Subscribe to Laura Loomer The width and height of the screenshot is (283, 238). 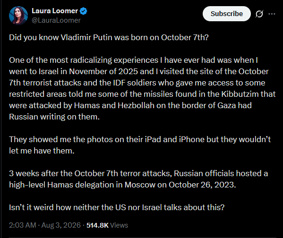(227, 14)
